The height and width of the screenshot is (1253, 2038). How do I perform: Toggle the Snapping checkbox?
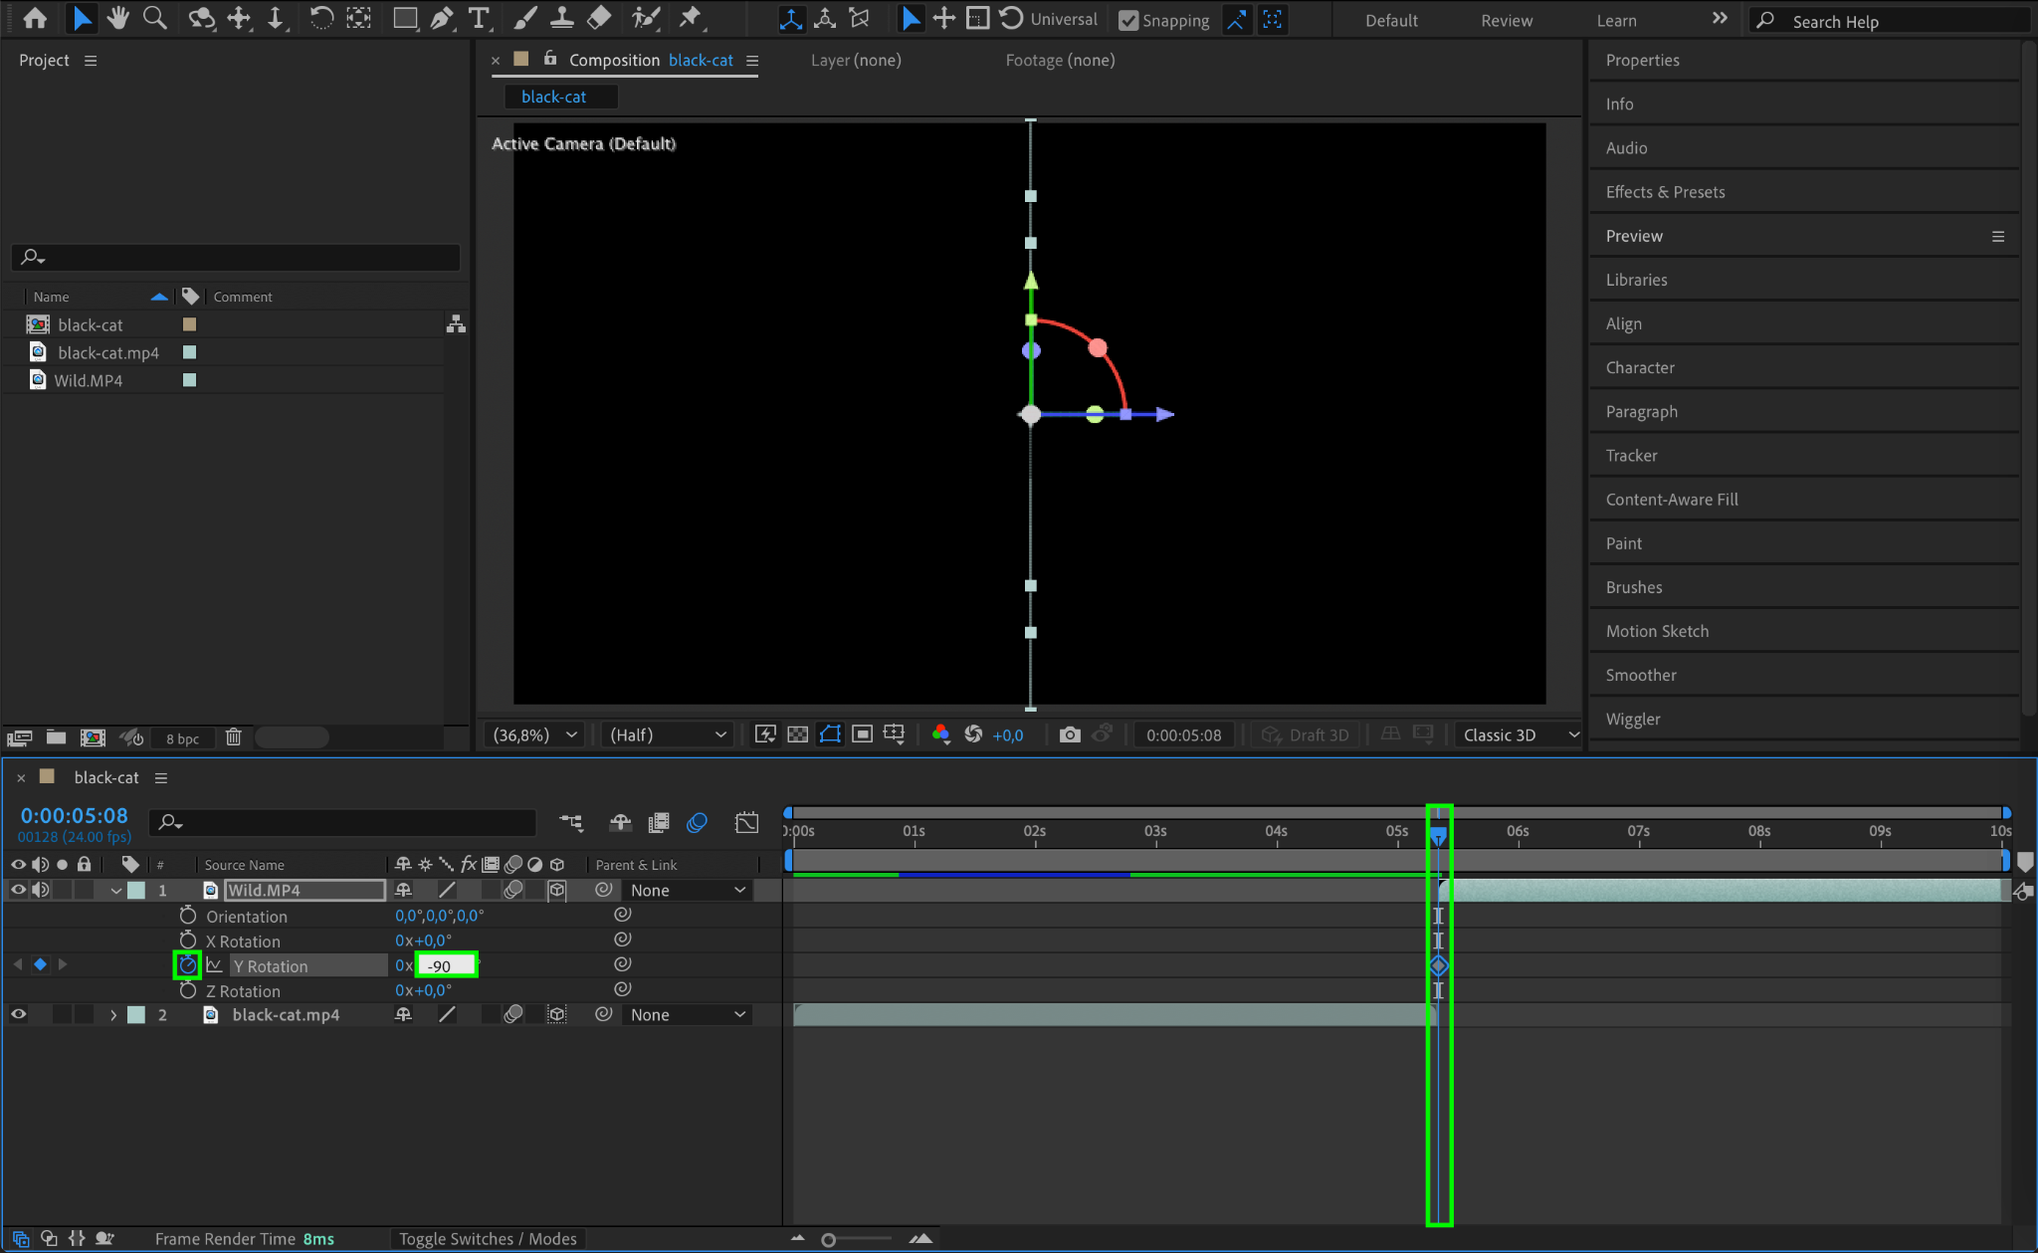click(x=1128, y=20)
